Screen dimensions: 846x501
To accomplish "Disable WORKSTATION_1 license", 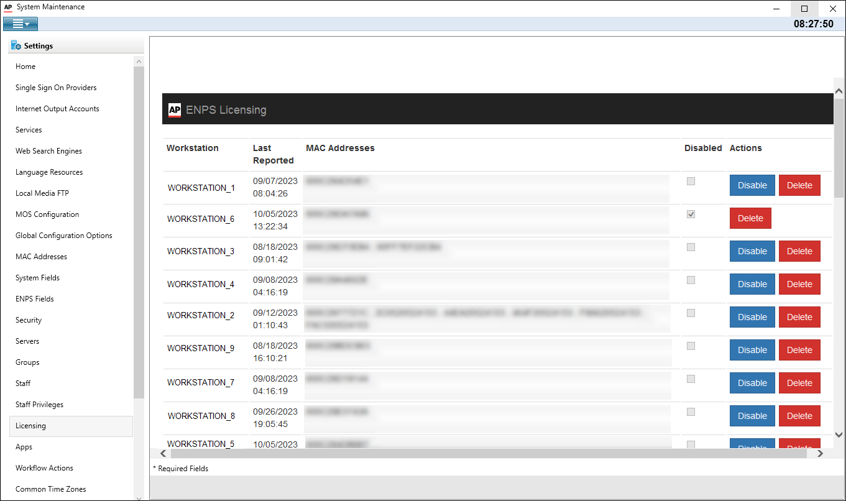I will coord(752,185).
